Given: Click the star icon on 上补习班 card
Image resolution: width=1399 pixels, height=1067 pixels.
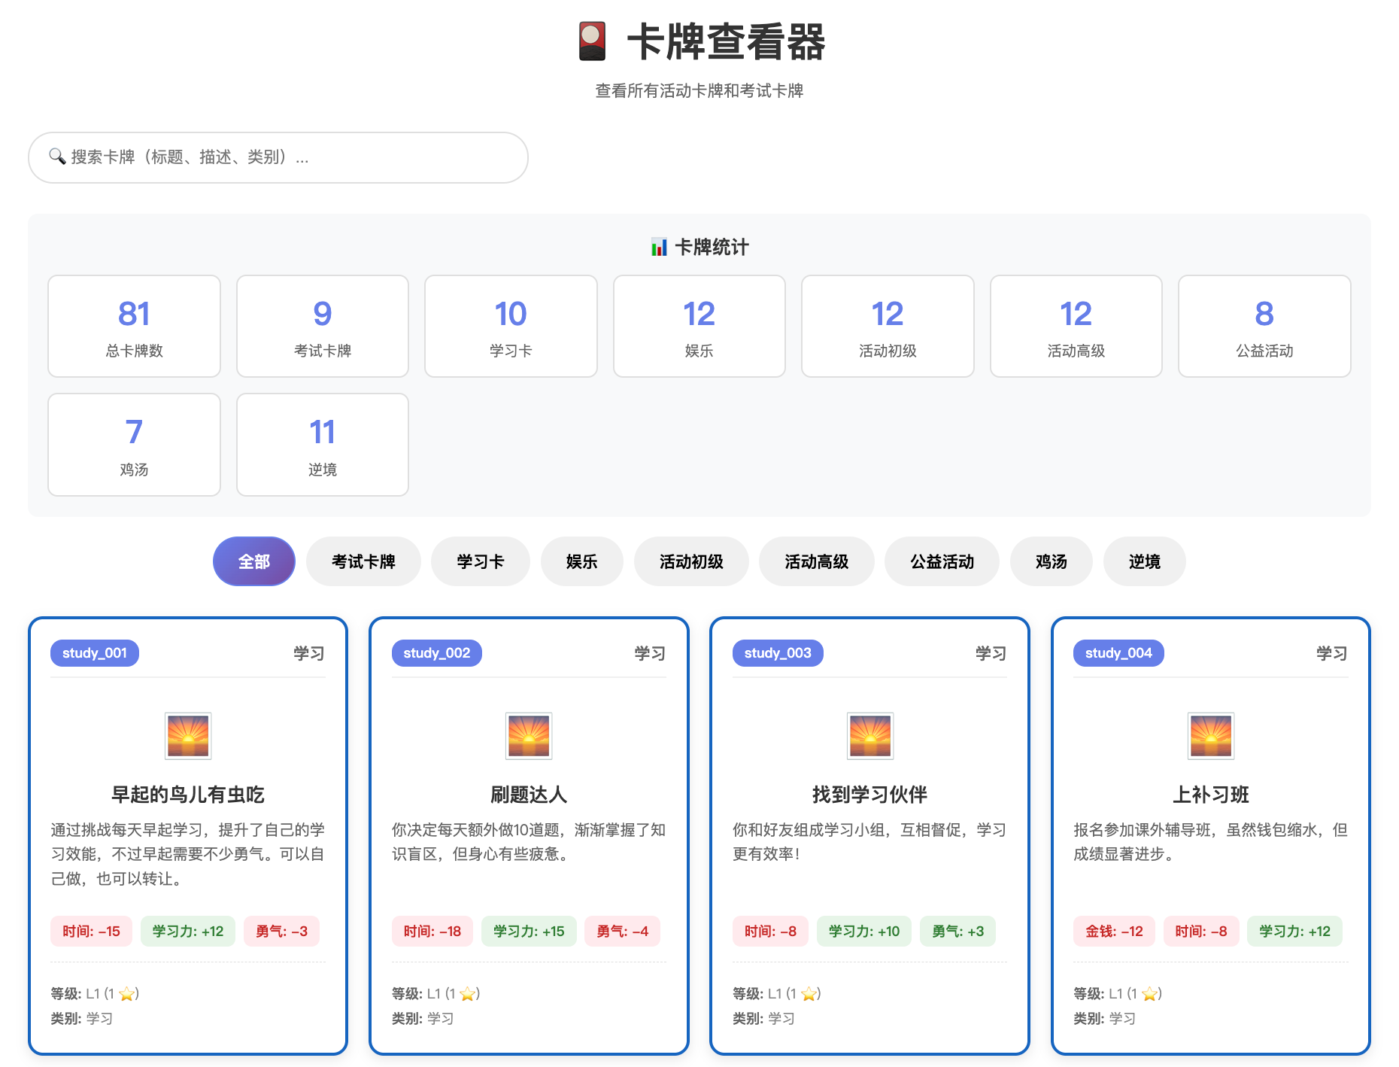Looking at the screenshot, I should click(1151, 993).
